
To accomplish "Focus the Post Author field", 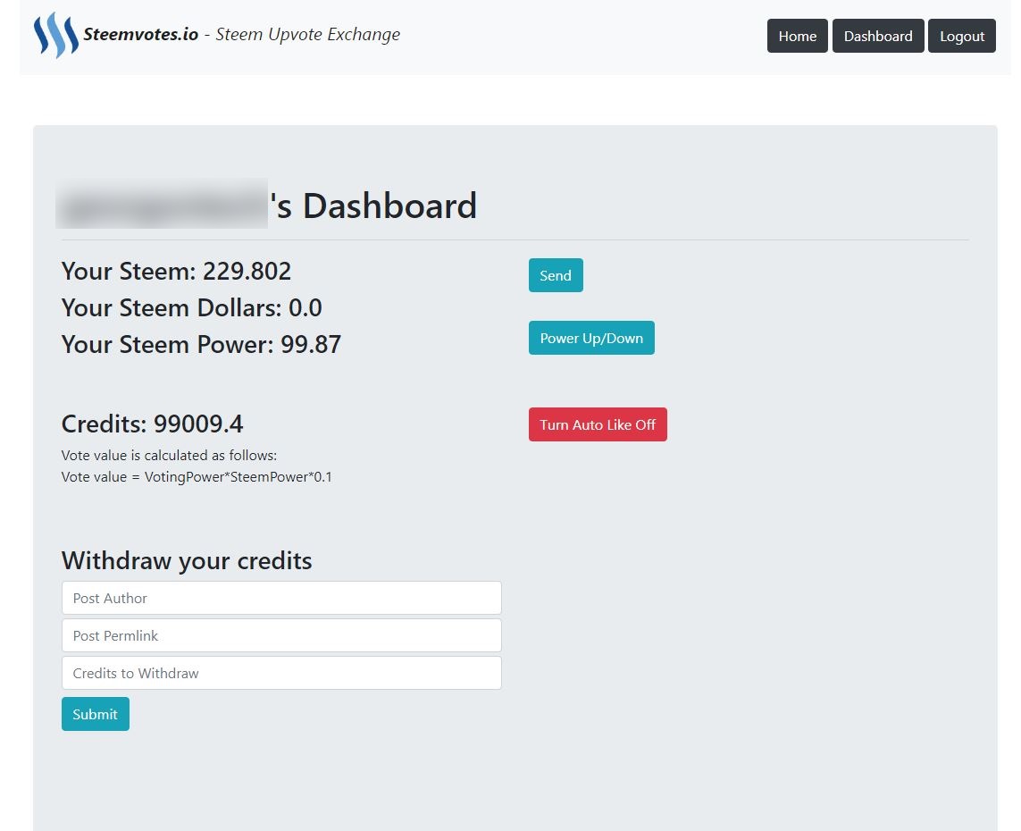I will [x=281, y=598].
